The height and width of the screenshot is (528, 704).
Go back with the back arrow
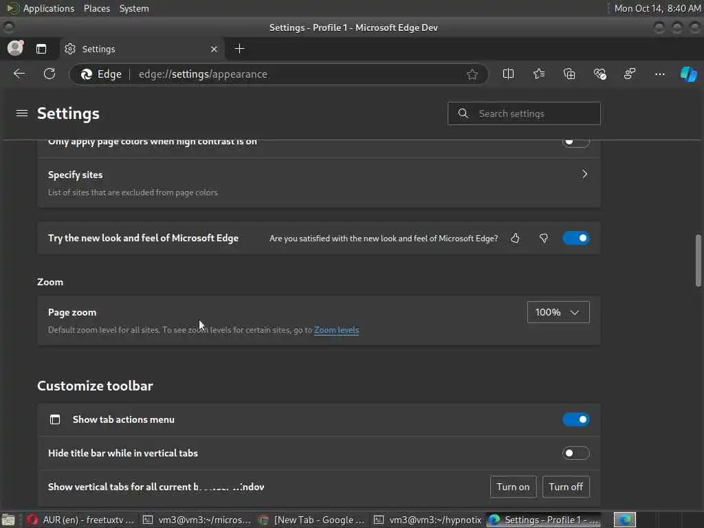tap(19, 74)
